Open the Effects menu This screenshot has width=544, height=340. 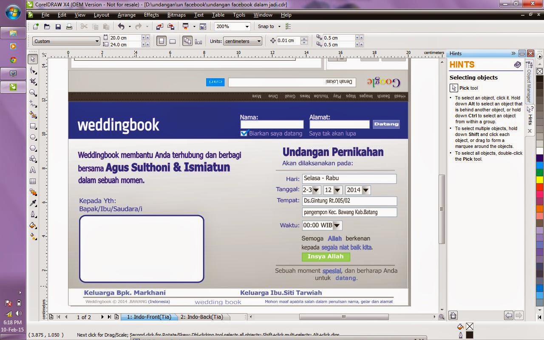[x=151, y=15]
